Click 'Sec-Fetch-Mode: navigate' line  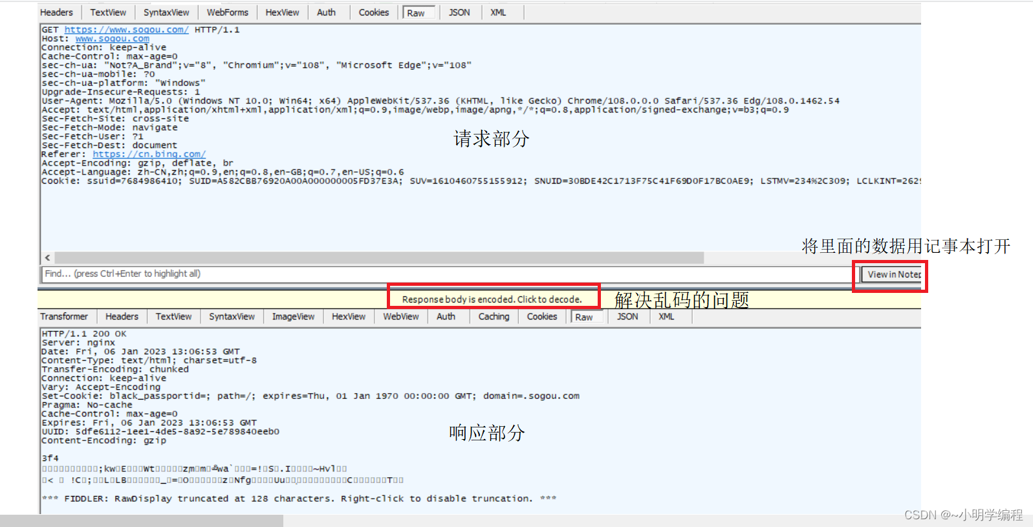pos(109,128)
